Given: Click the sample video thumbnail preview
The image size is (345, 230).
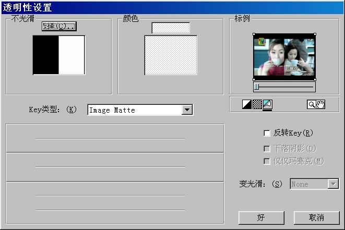Looking at the screenshot, I should [284, 57].
